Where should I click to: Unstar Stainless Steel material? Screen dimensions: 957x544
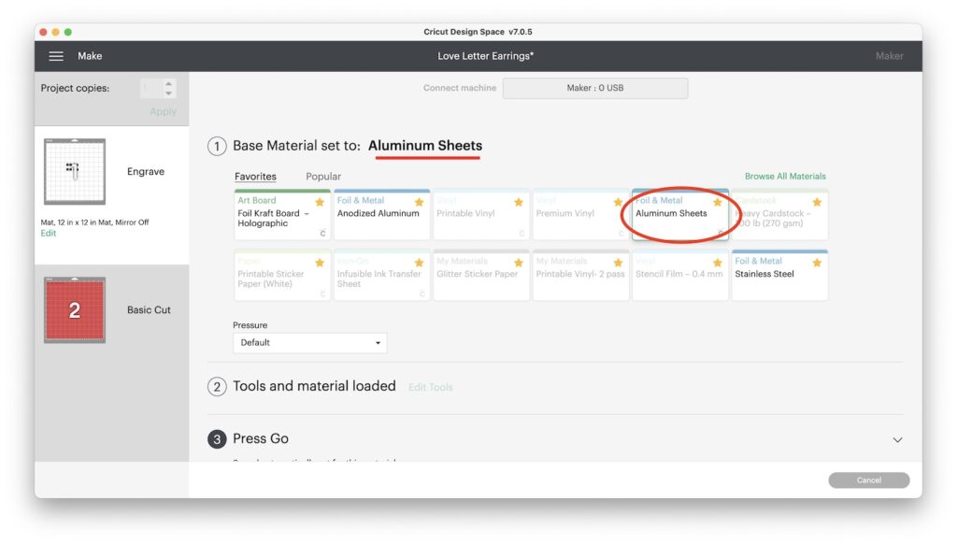coord(817,263)
